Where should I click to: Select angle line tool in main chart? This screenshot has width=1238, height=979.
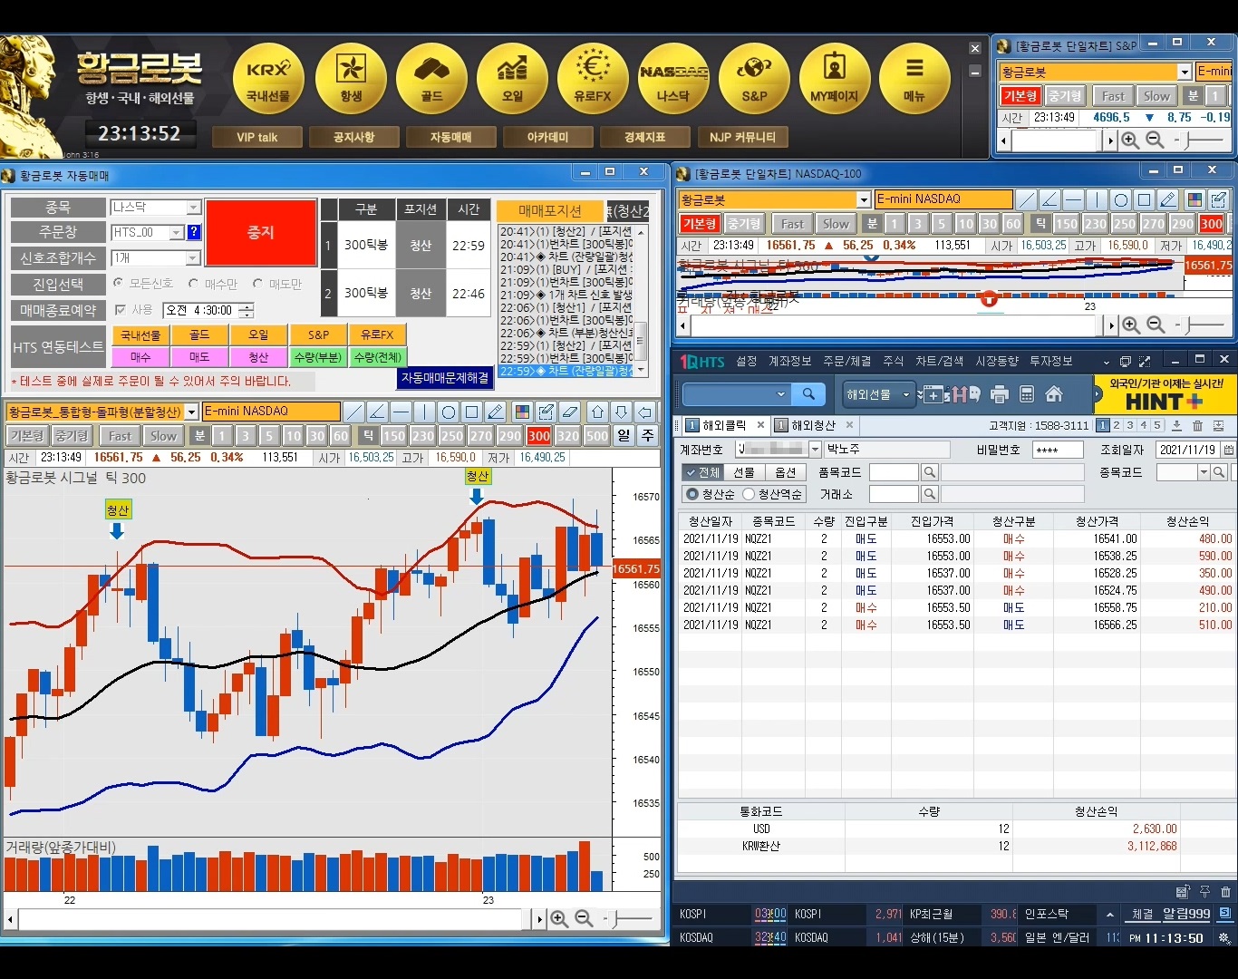pos(378,412)
